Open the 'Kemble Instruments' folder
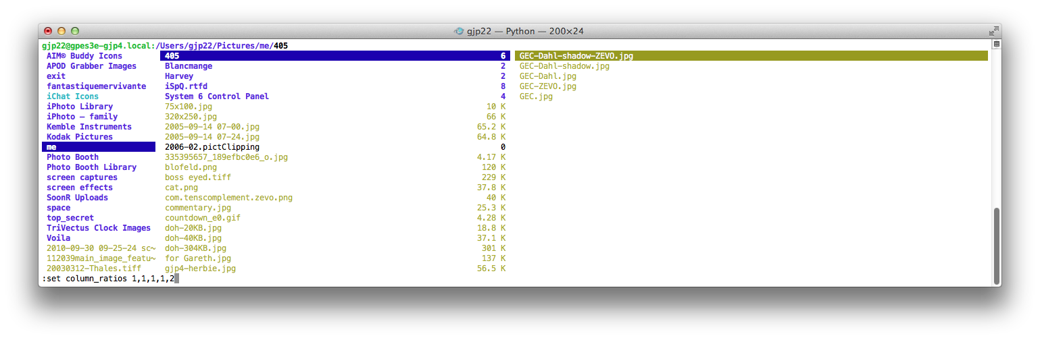1040x340 pixels. 89,127
